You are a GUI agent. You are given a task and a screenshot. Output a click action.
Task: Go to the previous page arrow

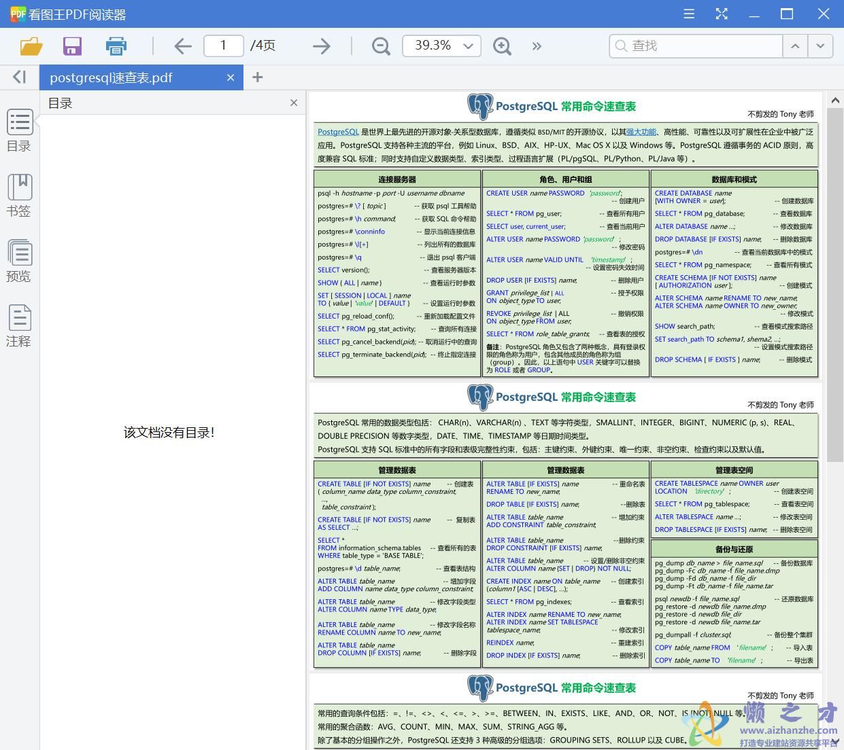[x=182, y=46]
